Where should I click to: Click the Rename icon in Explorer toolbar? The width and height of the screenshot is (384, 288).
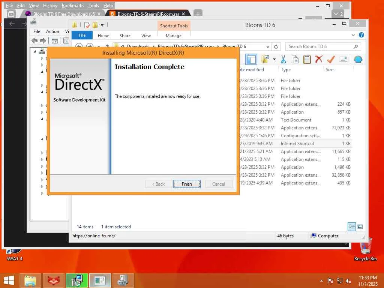(343, 59)
